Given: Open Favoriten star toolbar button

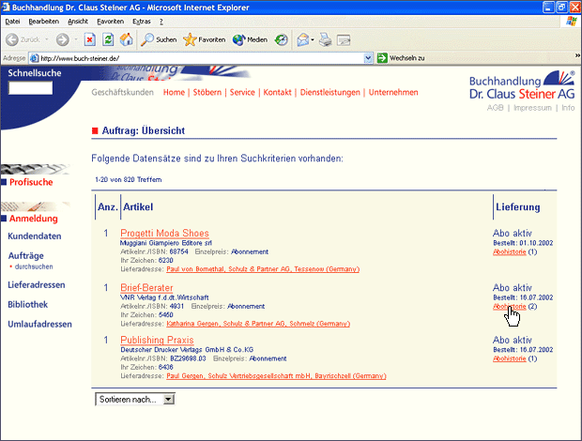Looking at the screenshot, I should pos(204,39).
